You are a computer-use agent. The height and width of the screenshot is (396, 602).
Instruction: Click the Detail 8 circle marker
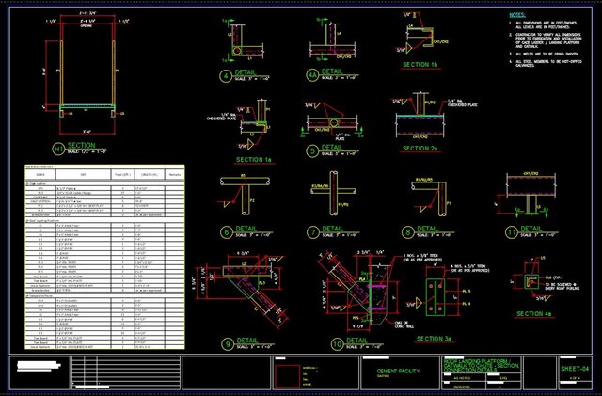tap(407, 232)
